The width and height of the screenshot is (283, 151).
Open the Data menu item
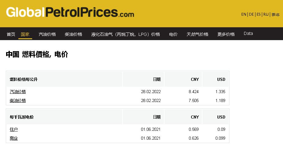[248, 34]
